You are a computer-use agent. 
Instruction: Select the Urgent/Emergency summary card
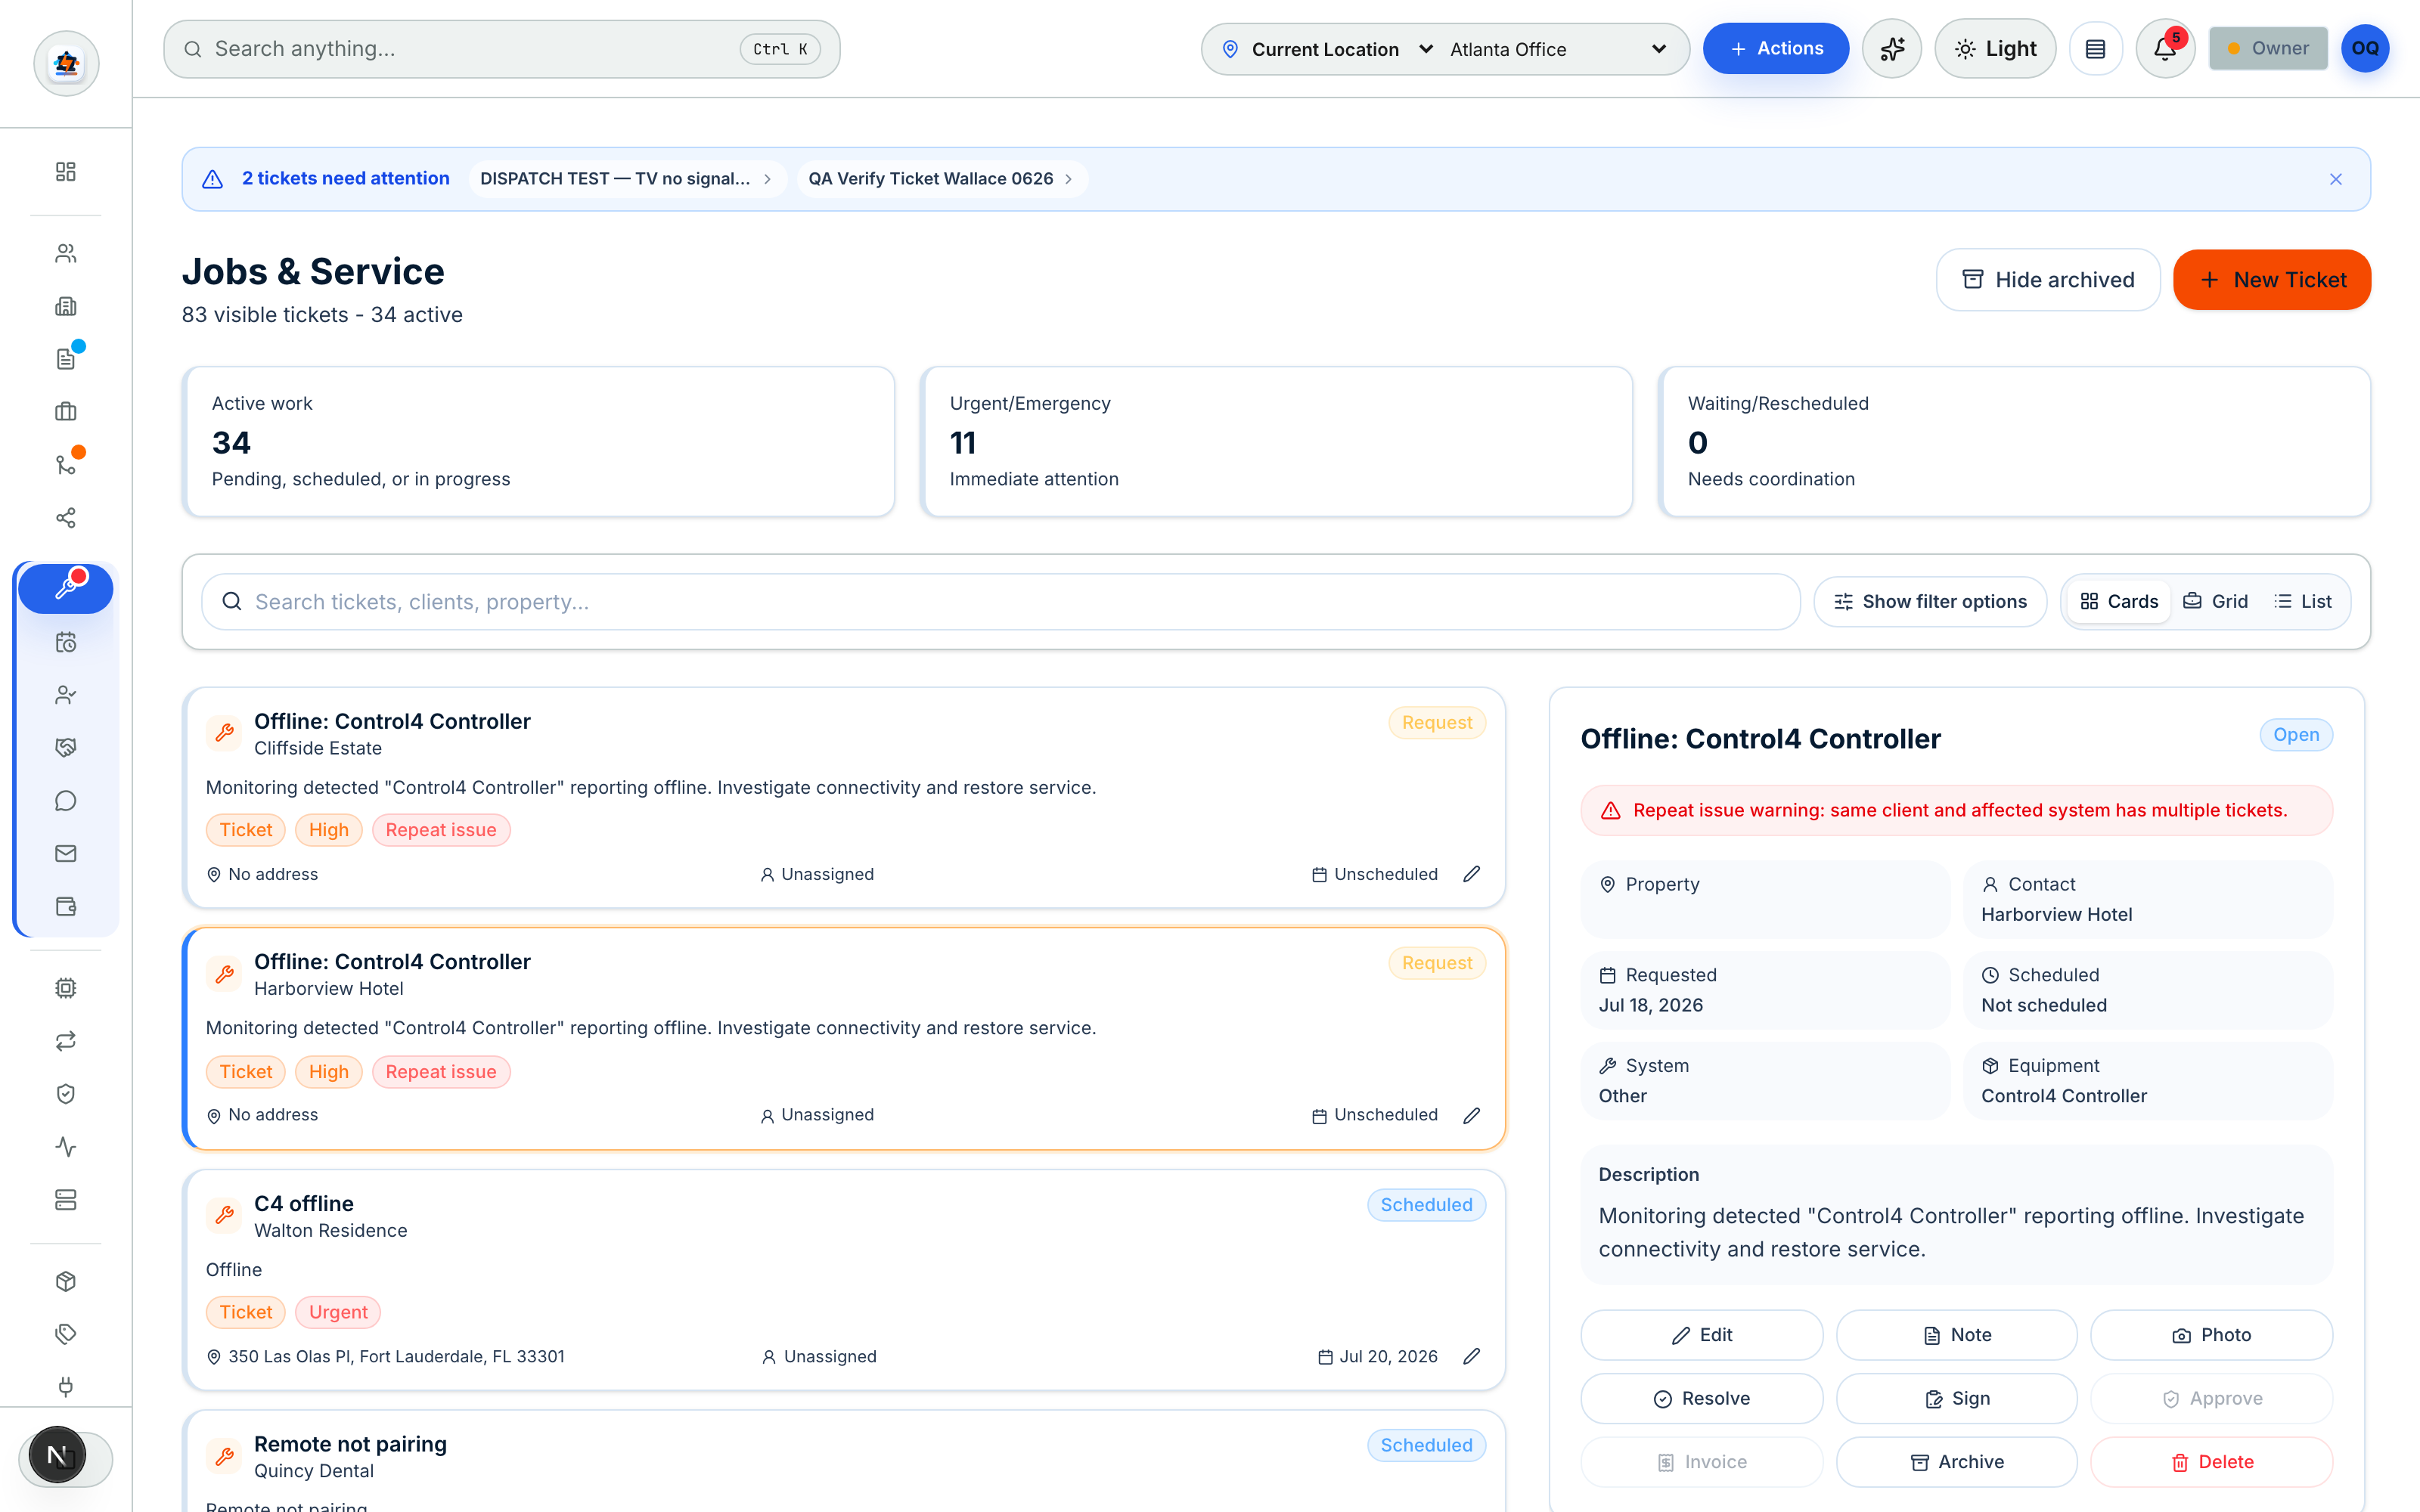pos(1277,442)
